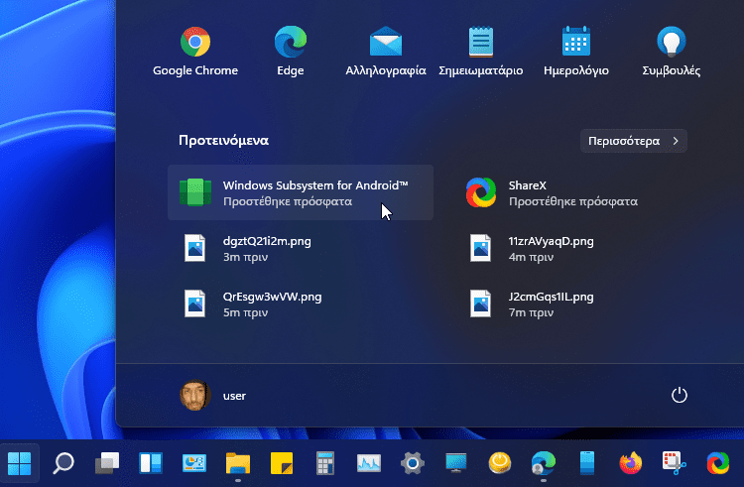Launch Firefox from the taskbar
Viewport: 744px width, 487px height.
(x=630, y=462)
